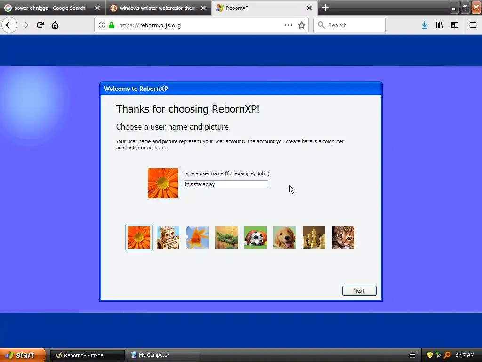482x362 pixels.
Task: Minimize the browser window
Action: [453, 8]
